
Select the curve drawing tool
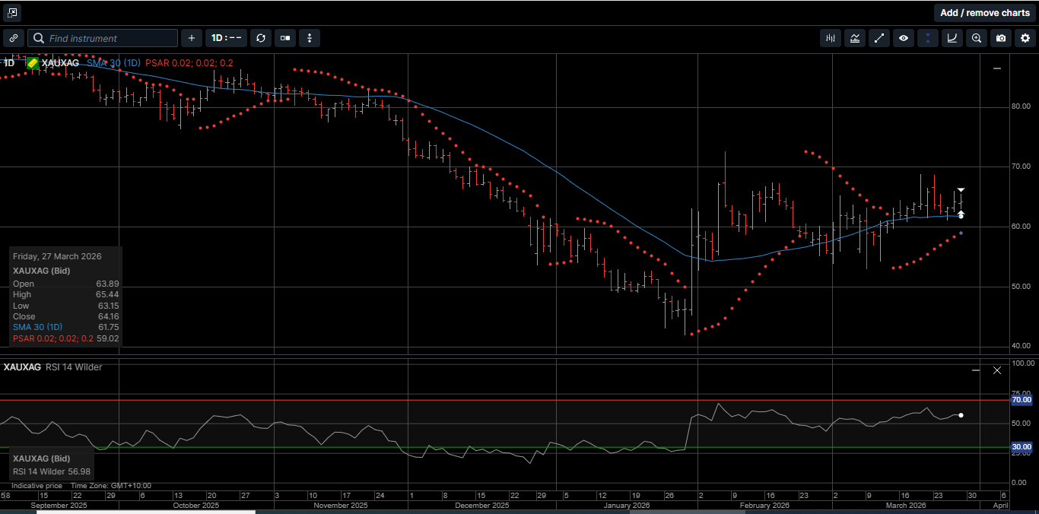[x=952, y=38]
